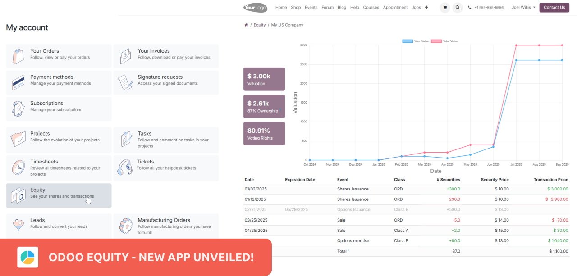Click the Expiration Date column header
This screenshot has width=577, height=276.
(300, 180)
